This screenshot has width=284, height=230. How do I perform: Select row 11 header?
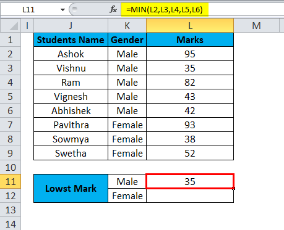click(x=11, y=181)
